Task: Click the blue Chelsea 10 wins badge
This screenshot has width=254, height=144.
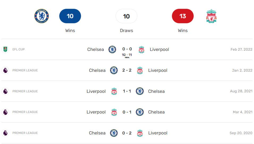Action: tap(70, 16)
